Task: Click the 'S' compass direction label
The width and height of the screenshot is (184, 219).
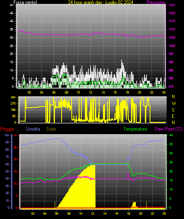Action: (x=173, y=110)
